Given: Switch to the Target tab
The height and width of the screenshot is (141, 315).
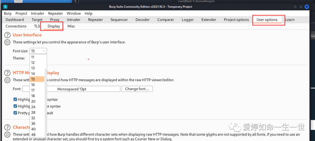Looking at the screenshot, I should 37,19.
